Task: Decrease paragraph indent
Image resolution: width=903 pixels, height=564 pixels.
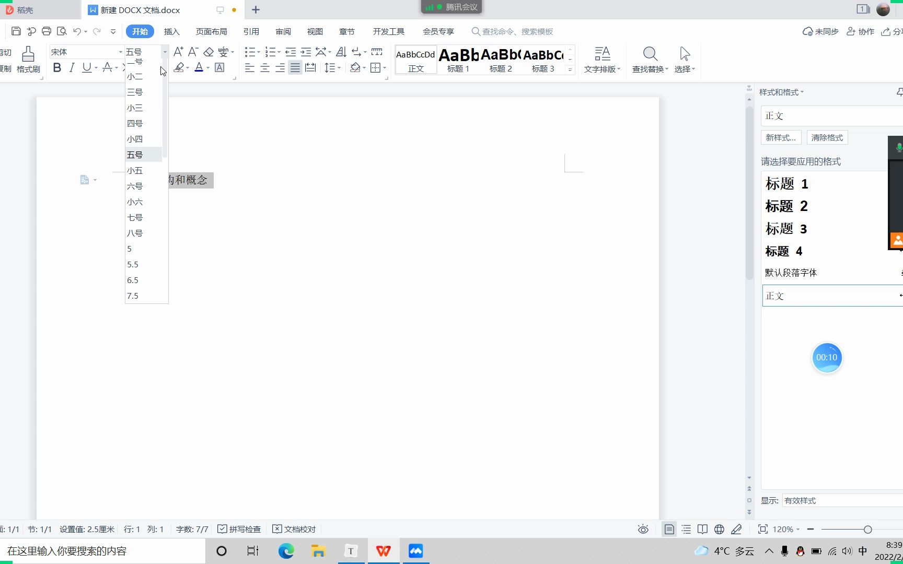Action: pyautogui.click(x=291, y=52)
